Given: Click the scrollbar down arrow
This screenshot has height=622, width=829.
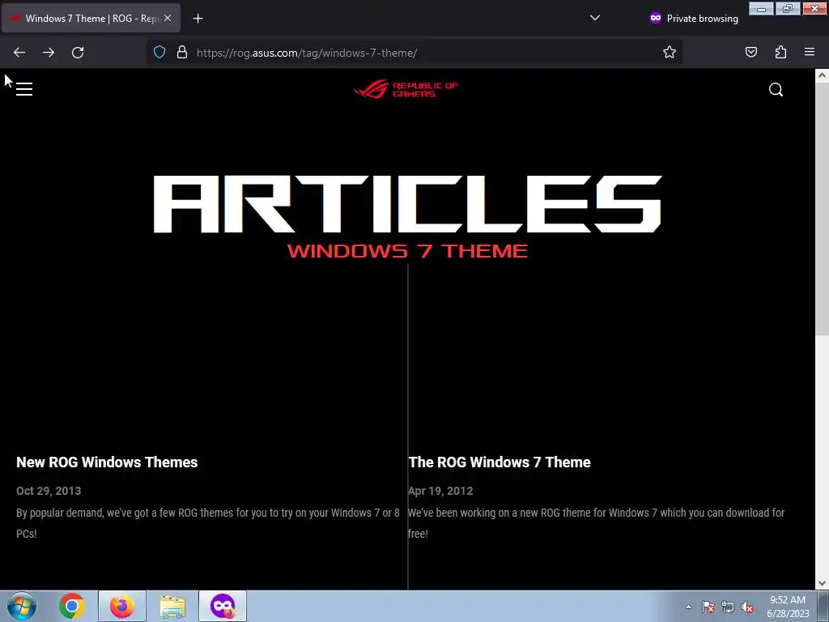Looking at the screenshot, I should point(822,583).
